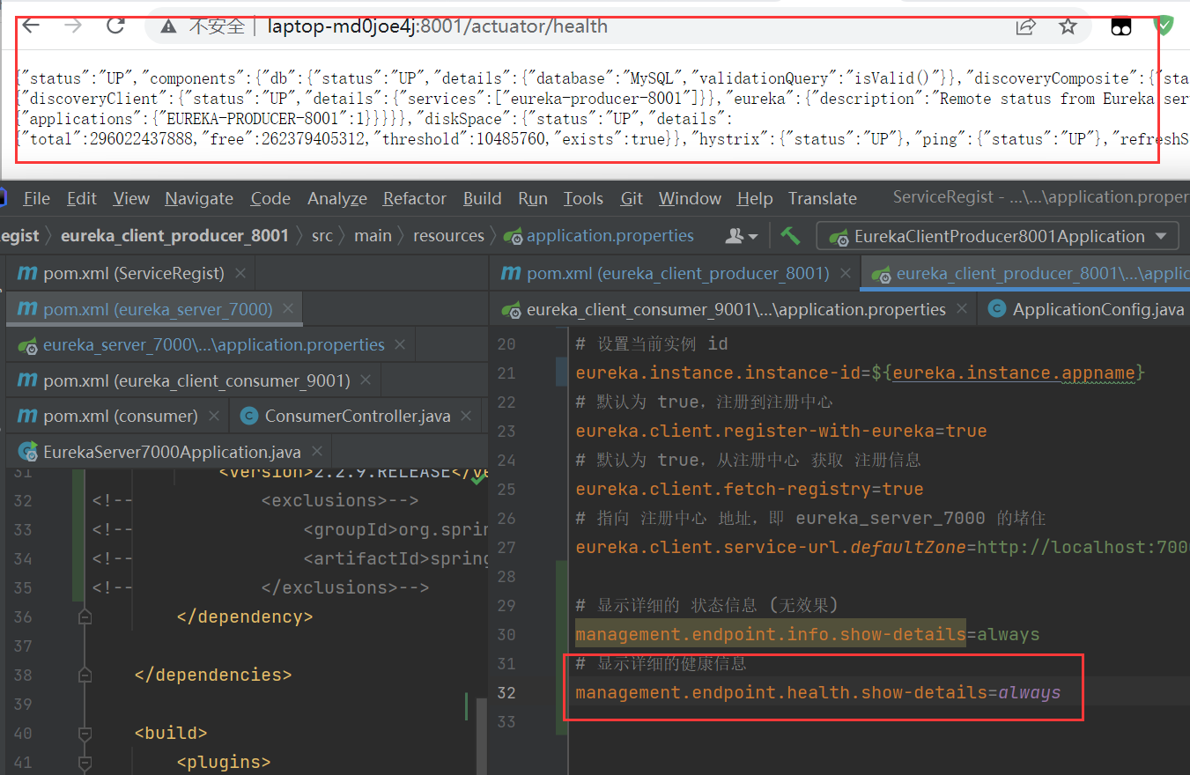Click the main breadcrumb
This screenshot has height=775, width=1190.
pos(373,235)
